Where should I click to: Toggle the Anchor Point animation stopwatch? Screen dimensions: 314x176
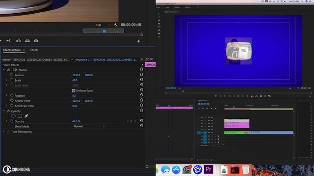pos(12,101)
